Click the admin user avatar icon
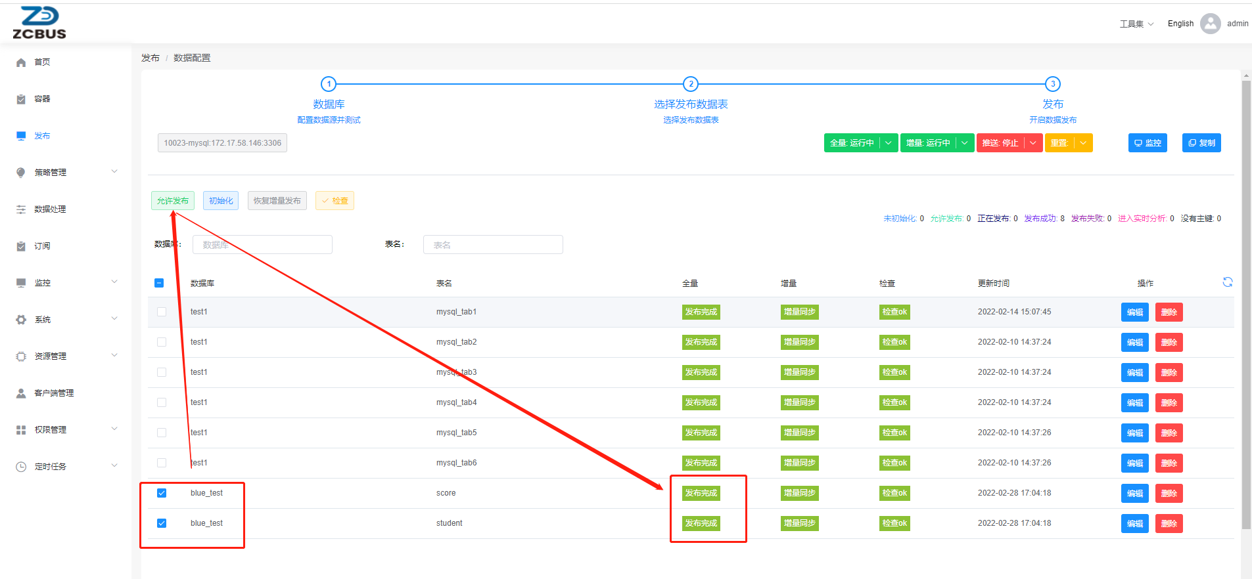 point(1210,24)
